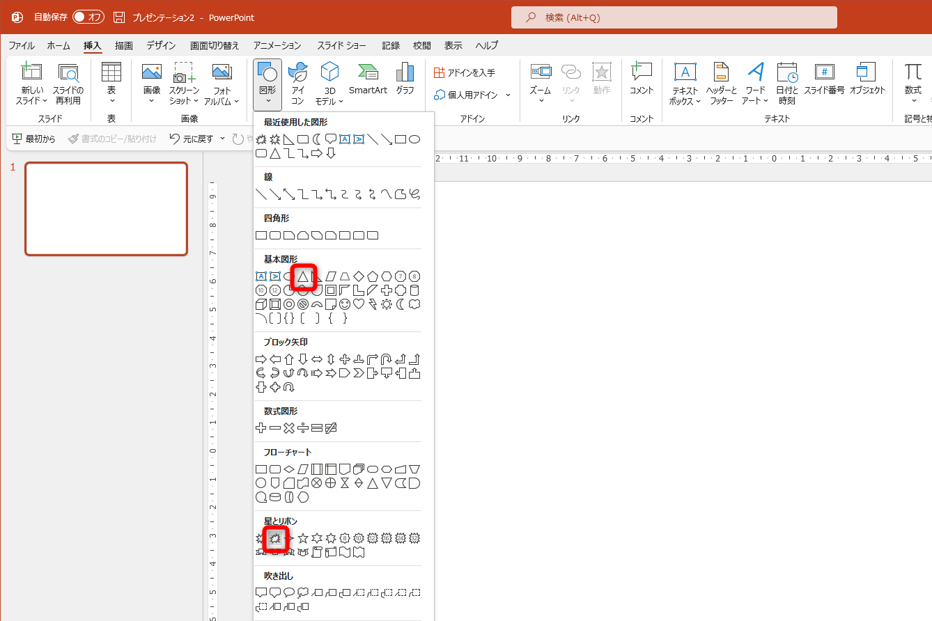Create a new slide with 新しいスライド
932x621 pixels.
click(31, 82)
